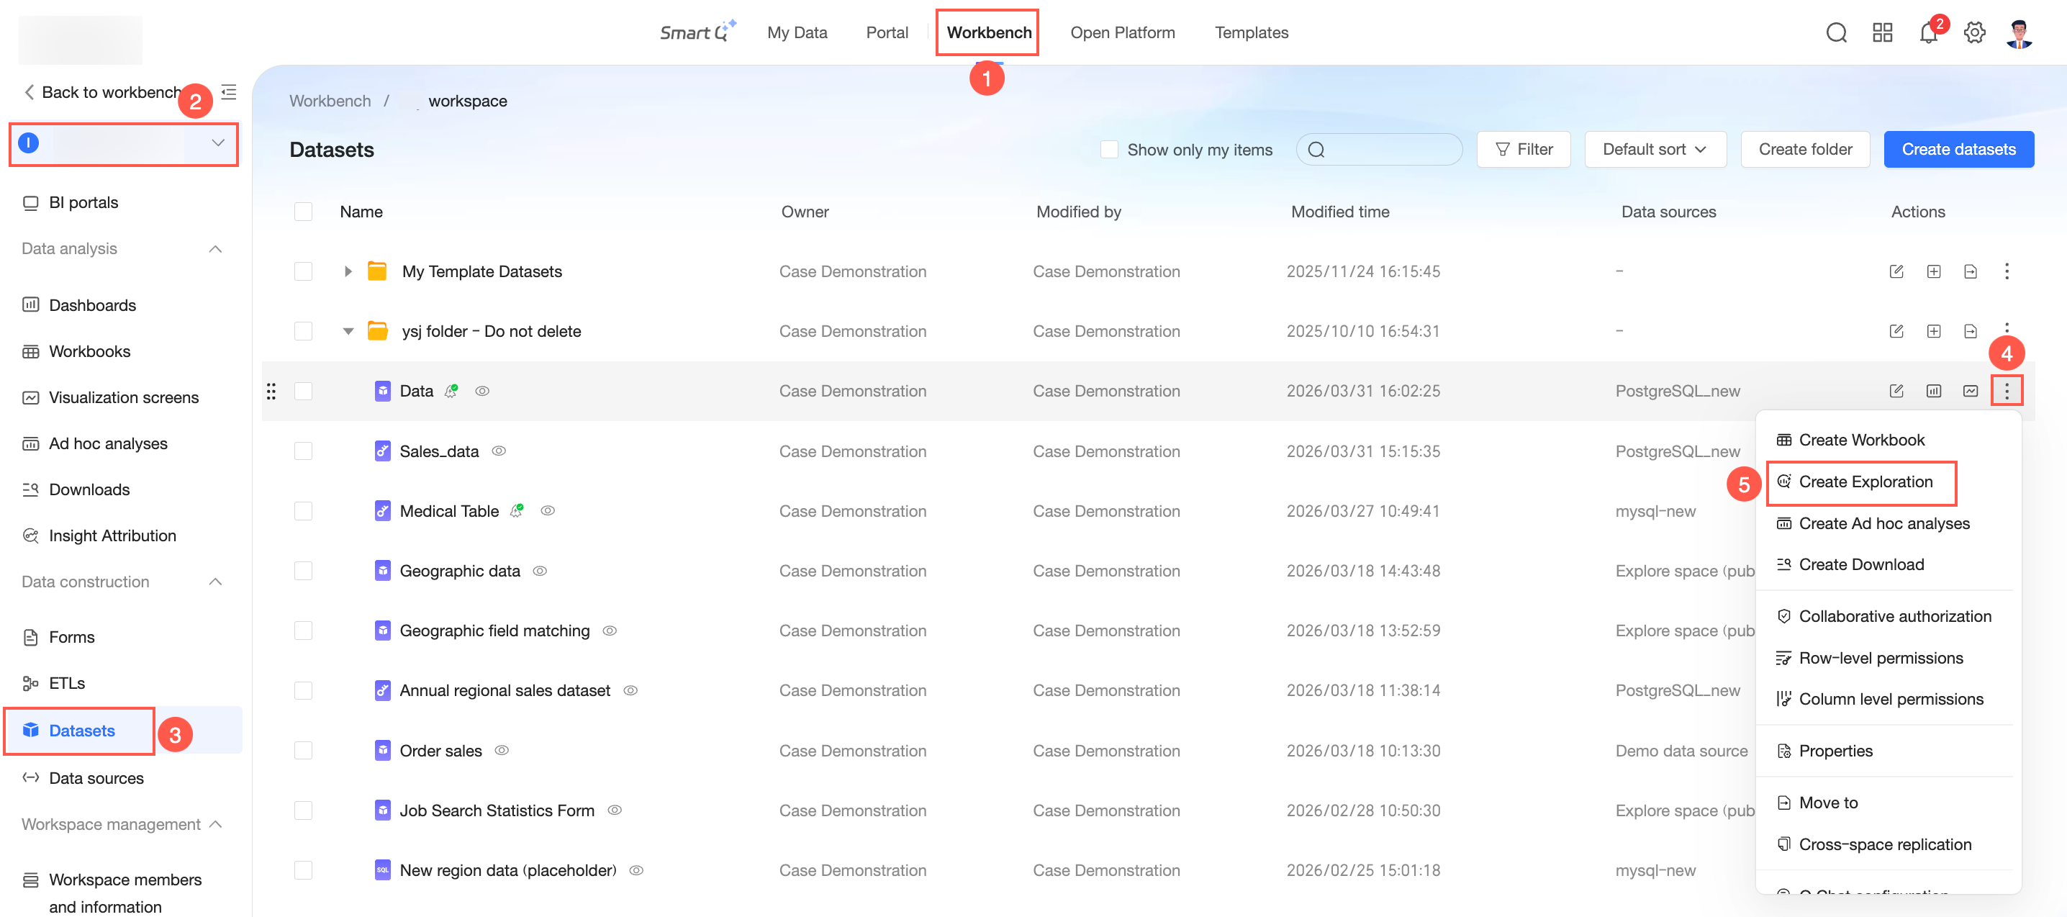Open the Filter button

[x=1523, y=149]
